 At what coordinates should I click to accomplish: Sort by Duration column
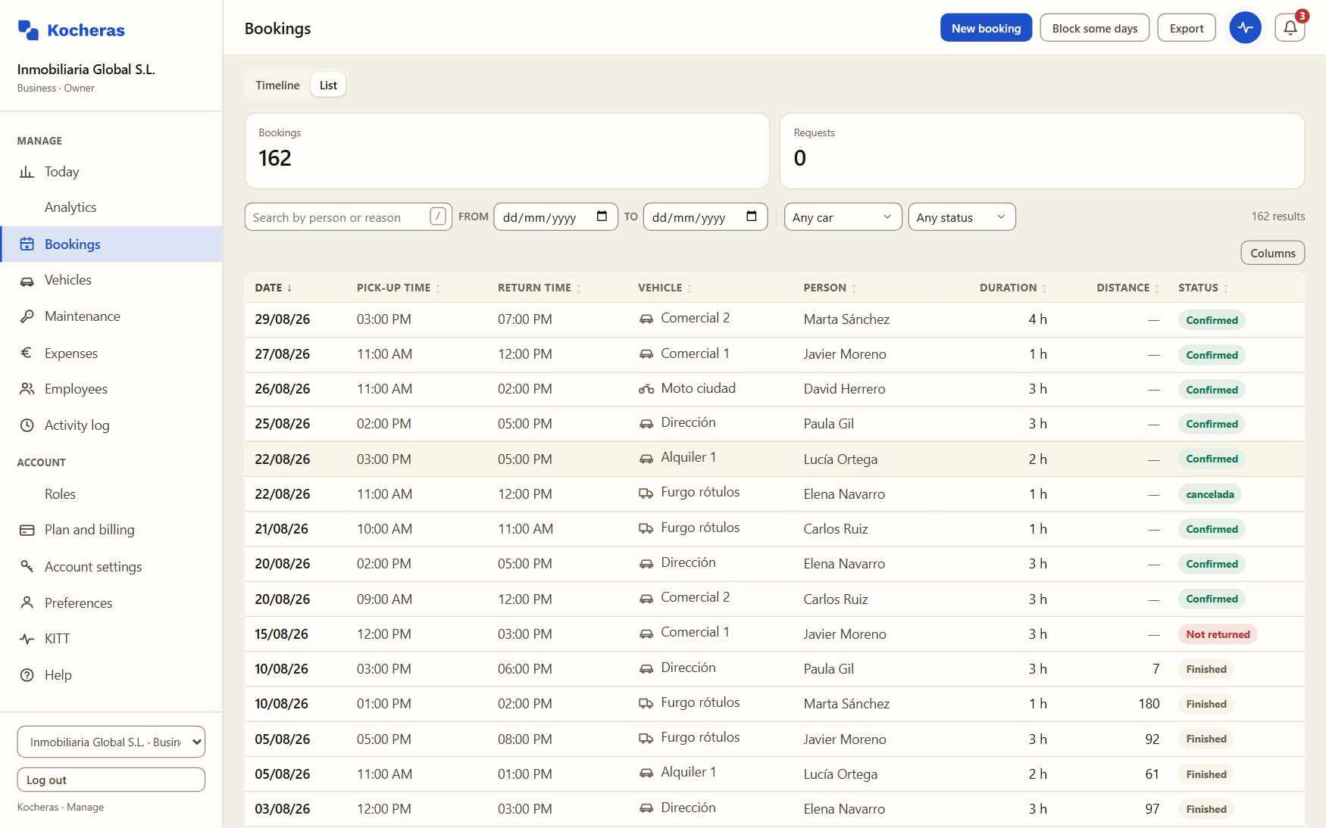(x=1013, y=288)
